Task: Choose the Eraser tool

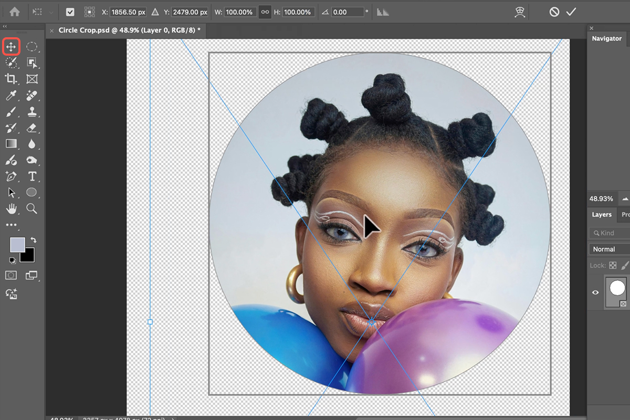Action: (32, 128)
